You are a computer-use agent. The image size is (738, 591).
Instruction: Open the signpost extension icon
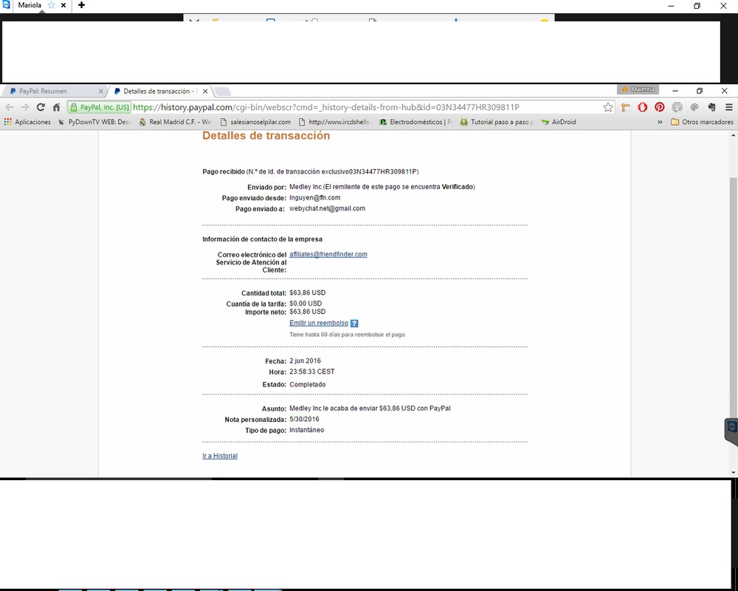pos(625,107)
